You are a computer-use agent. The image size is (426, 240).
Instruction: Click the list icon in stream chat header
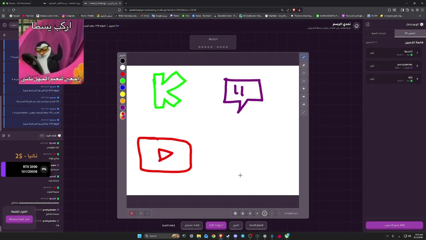click(x=4, y=136)
